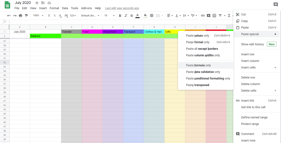Click the format as currency dollar icon

49,16
